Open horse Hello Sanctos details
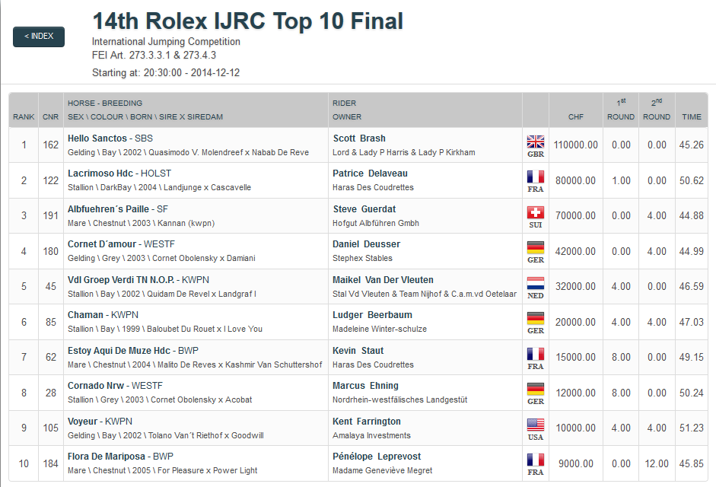The width and height of the screenshot is (716, 487). click(x=97, y=138)
